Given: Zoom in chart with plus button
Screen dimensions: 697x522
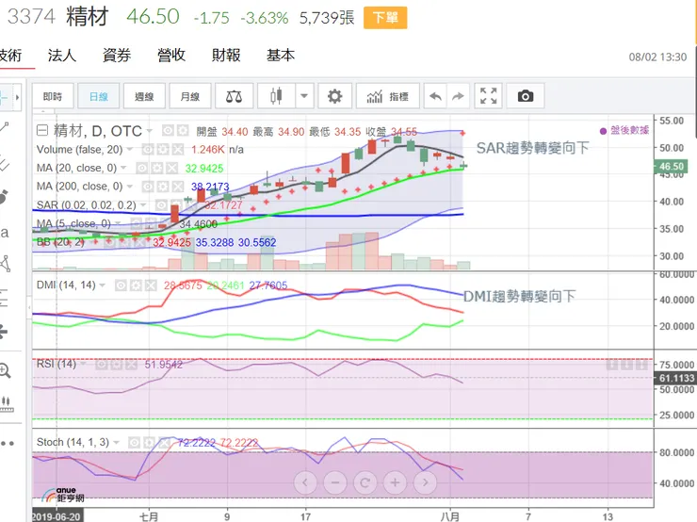Looking at the screenshot, I should (x=395, y=482).
